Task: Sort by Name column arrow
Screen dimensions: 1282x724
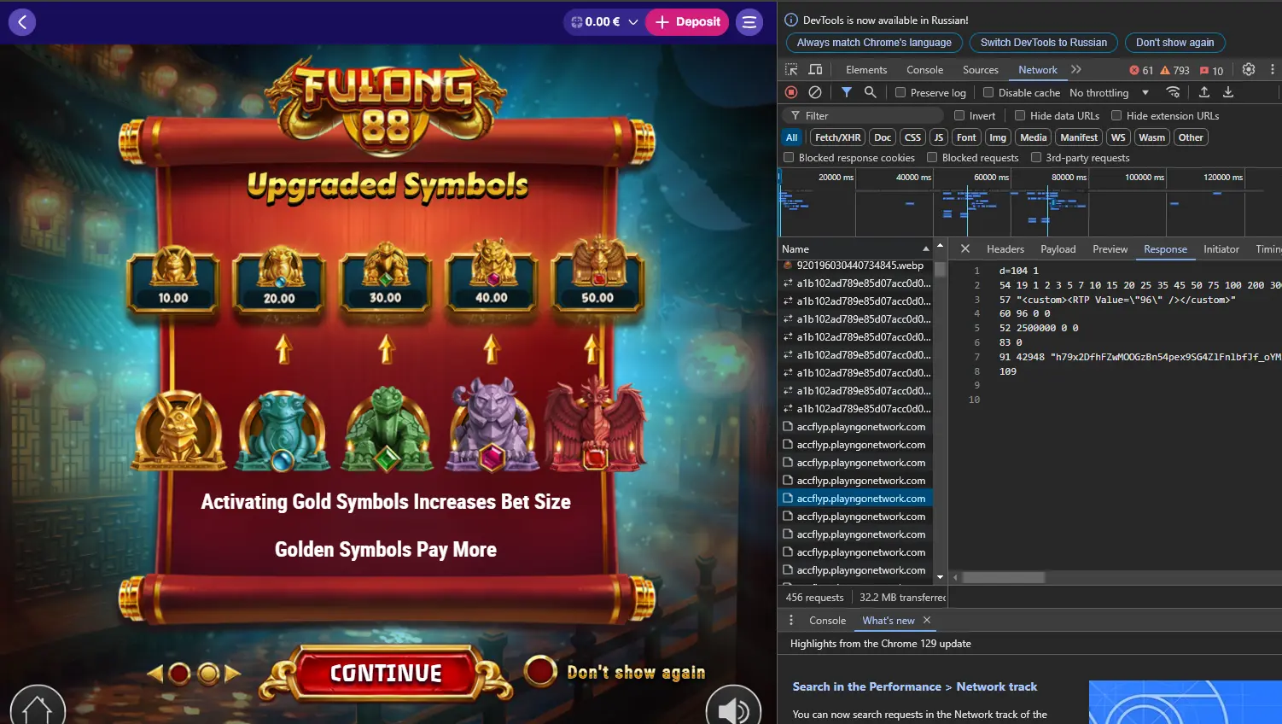Action: tap(925, 249)
